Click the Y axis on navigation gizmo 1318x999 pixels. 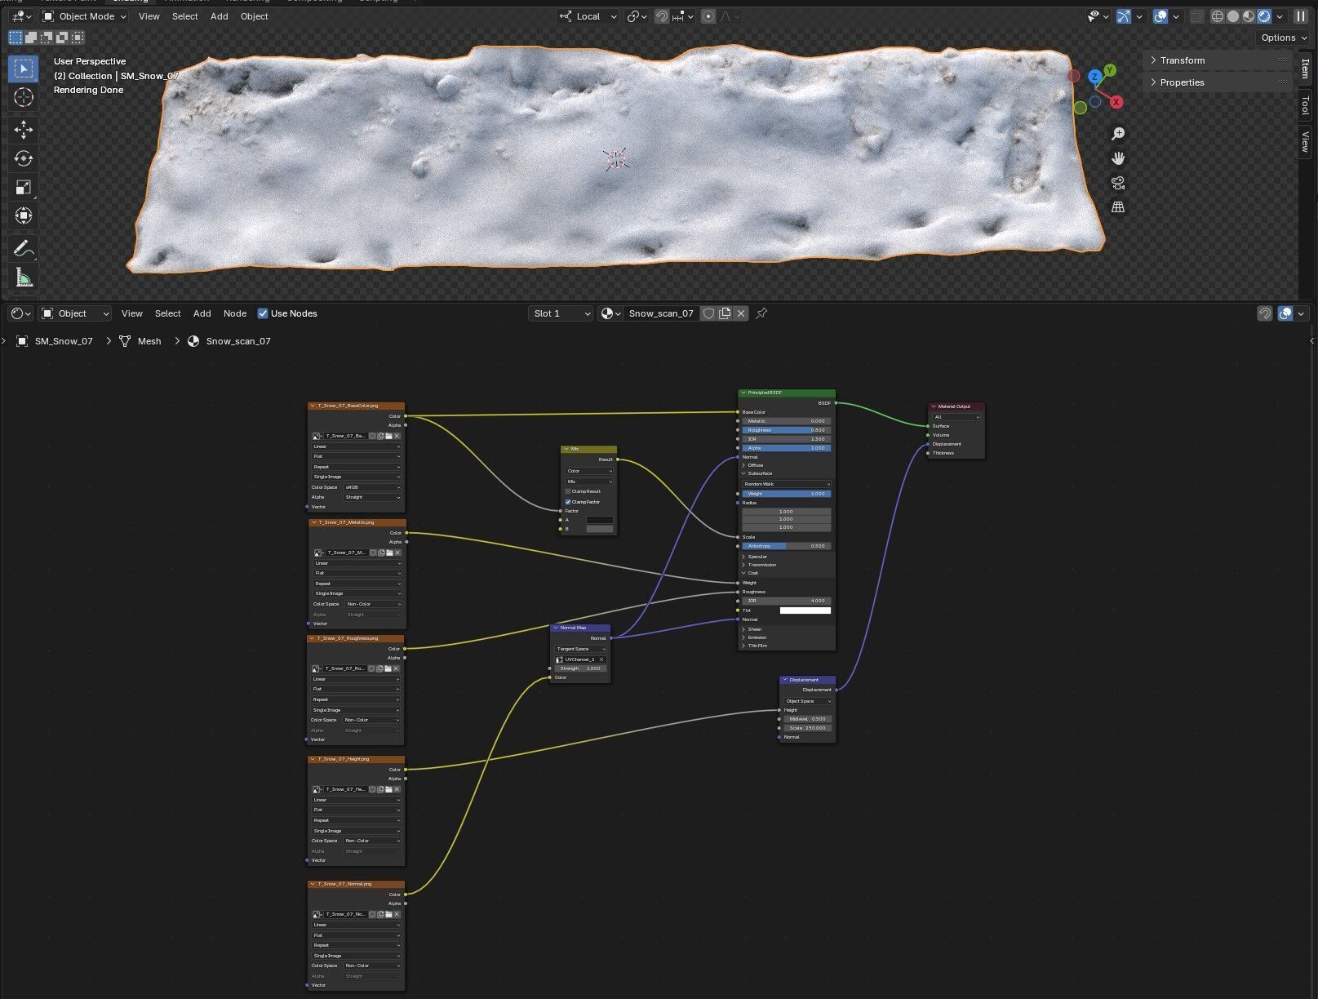point(1110,70)
